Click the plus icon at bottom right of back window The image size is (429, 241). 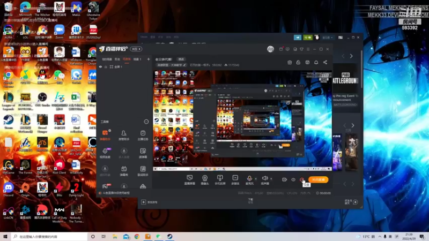[x=356, y=202]
